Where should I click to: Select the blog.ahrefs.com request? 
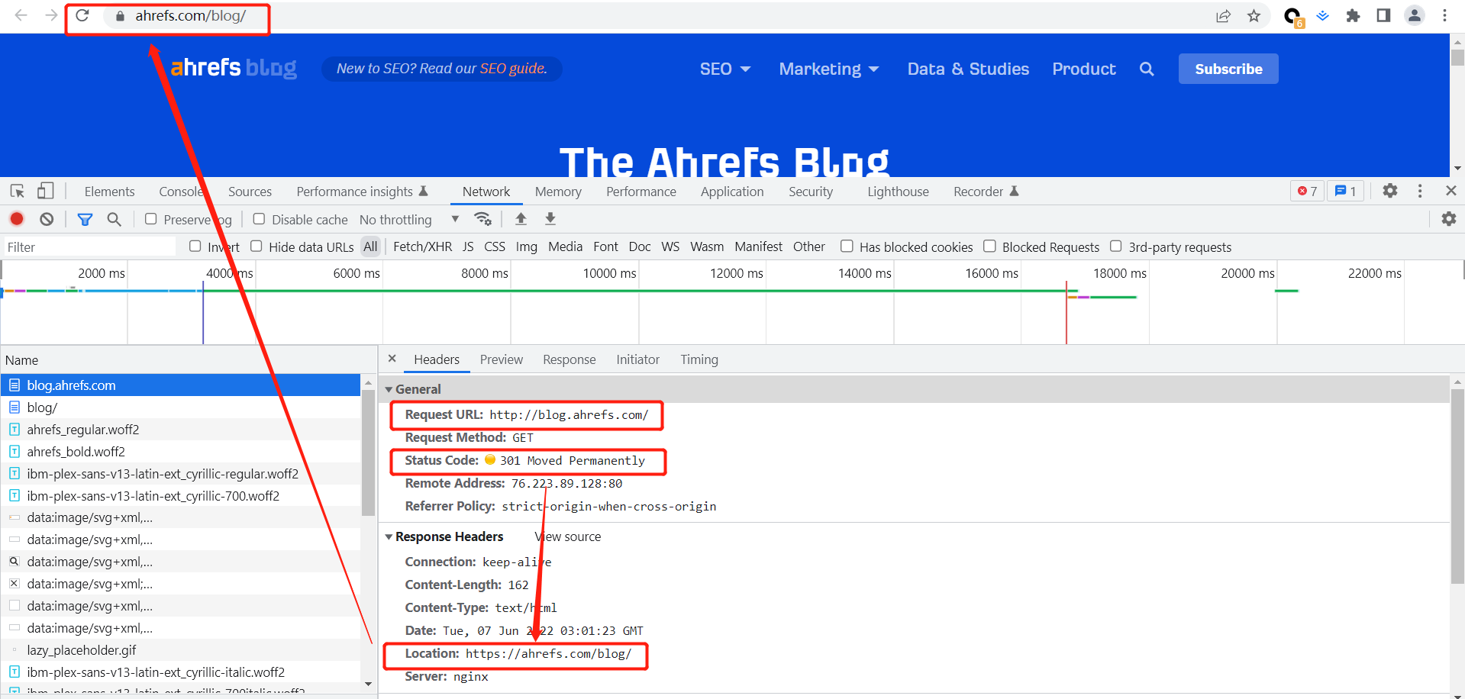click(x=180, y=385)
